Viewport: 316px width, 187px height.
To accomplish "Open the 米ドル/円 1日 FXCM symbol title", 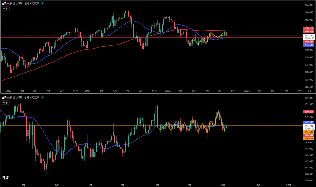I will (23, 98).
